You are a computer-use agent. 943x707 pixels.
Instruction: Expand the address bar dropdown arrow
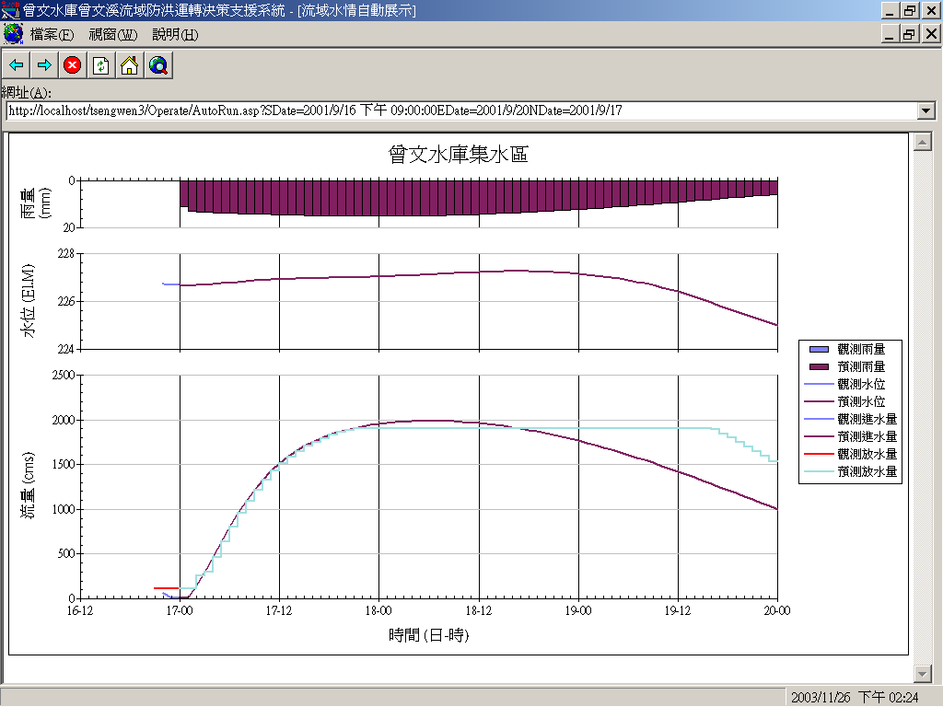coord(926,110)
